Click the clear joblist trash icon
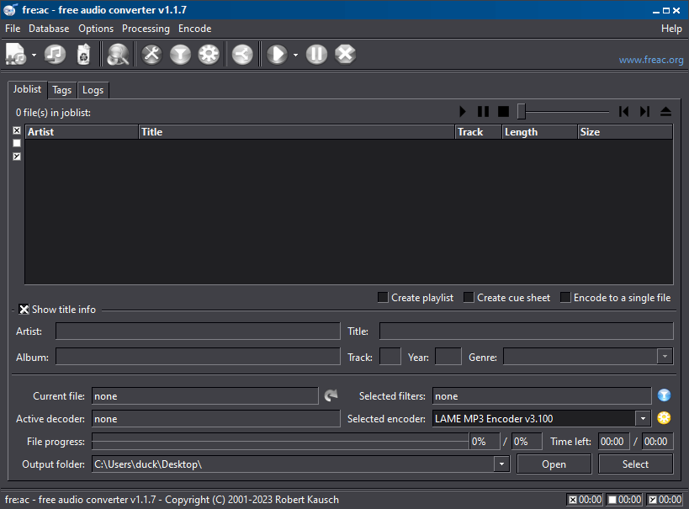This screenshot has width=689, height=509. click(82, 55)
